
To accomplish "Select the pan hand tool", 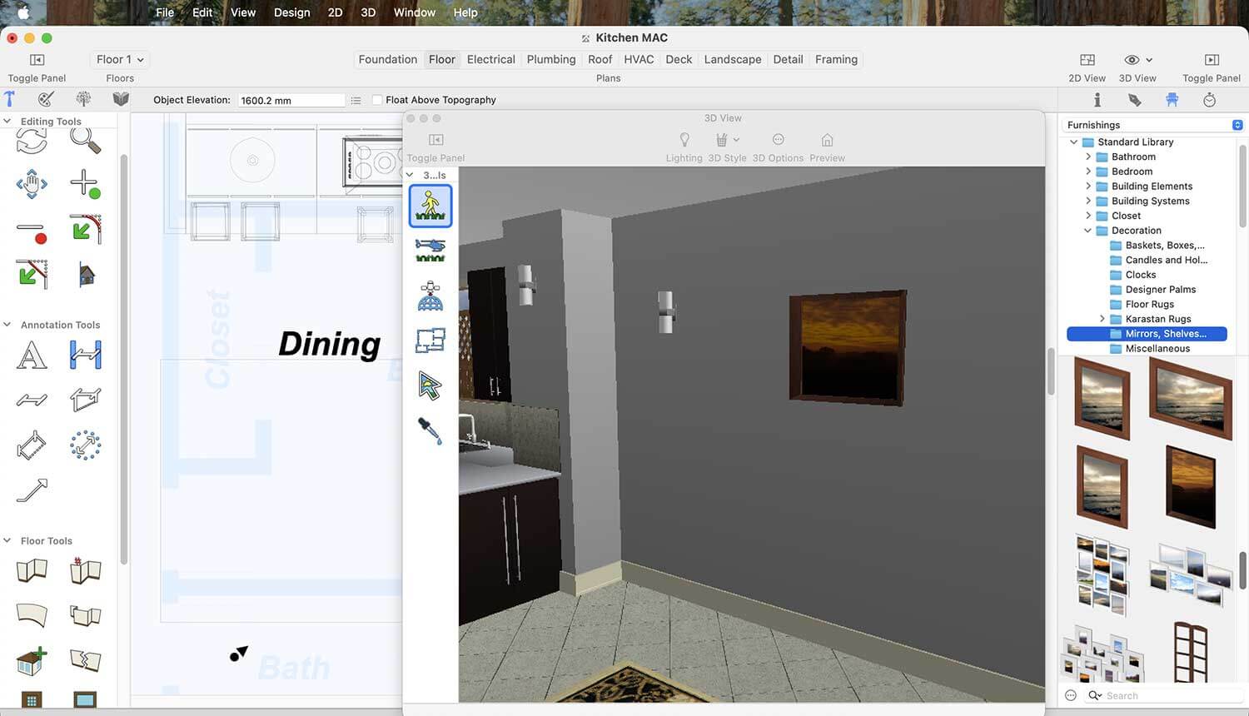I will tap(32, 183).
